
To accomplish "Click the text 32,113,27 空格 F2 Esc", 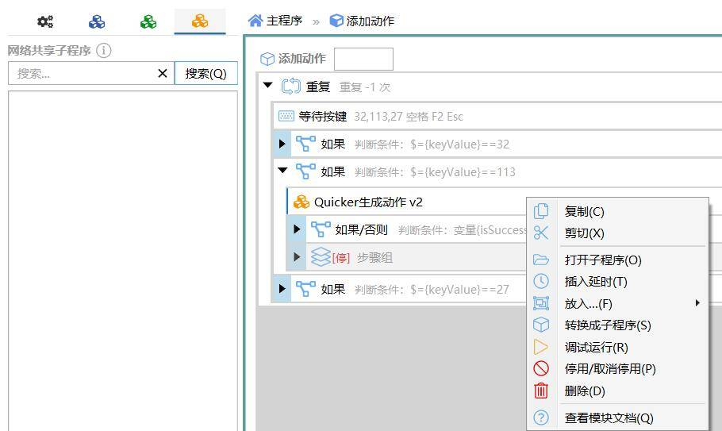I will [x=409, y=117].
